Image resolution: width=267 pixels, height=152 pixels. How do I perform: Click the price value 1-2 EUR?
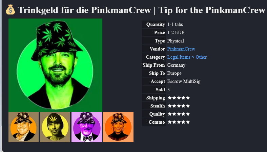click(176, 33)
